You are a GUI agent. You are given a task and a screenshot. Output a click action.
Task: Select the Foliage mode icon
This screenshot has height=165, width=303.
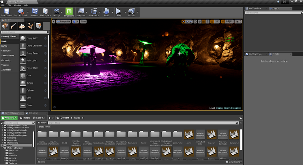point(30,26)
